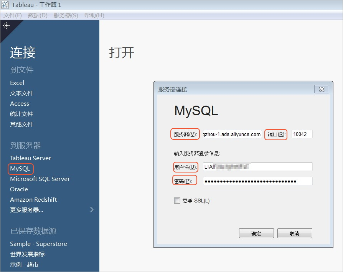Click the 服务器(V) label
The image size is (343, 272).
pyautogui.click(x=185, y=134)
